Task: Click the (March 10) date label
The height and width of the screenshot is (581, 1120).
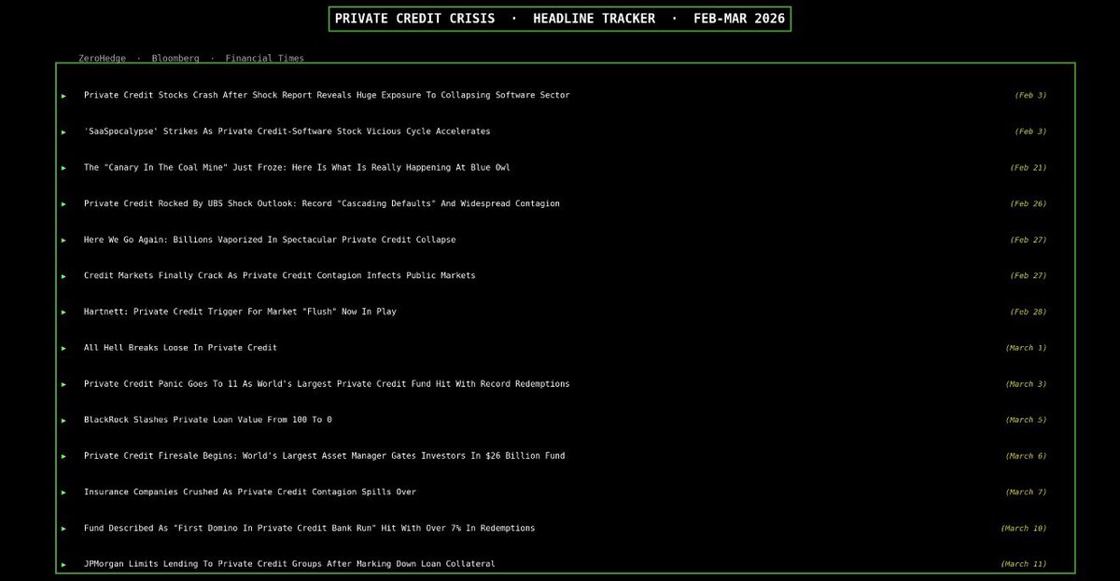Action: (x=1023, y=528)
